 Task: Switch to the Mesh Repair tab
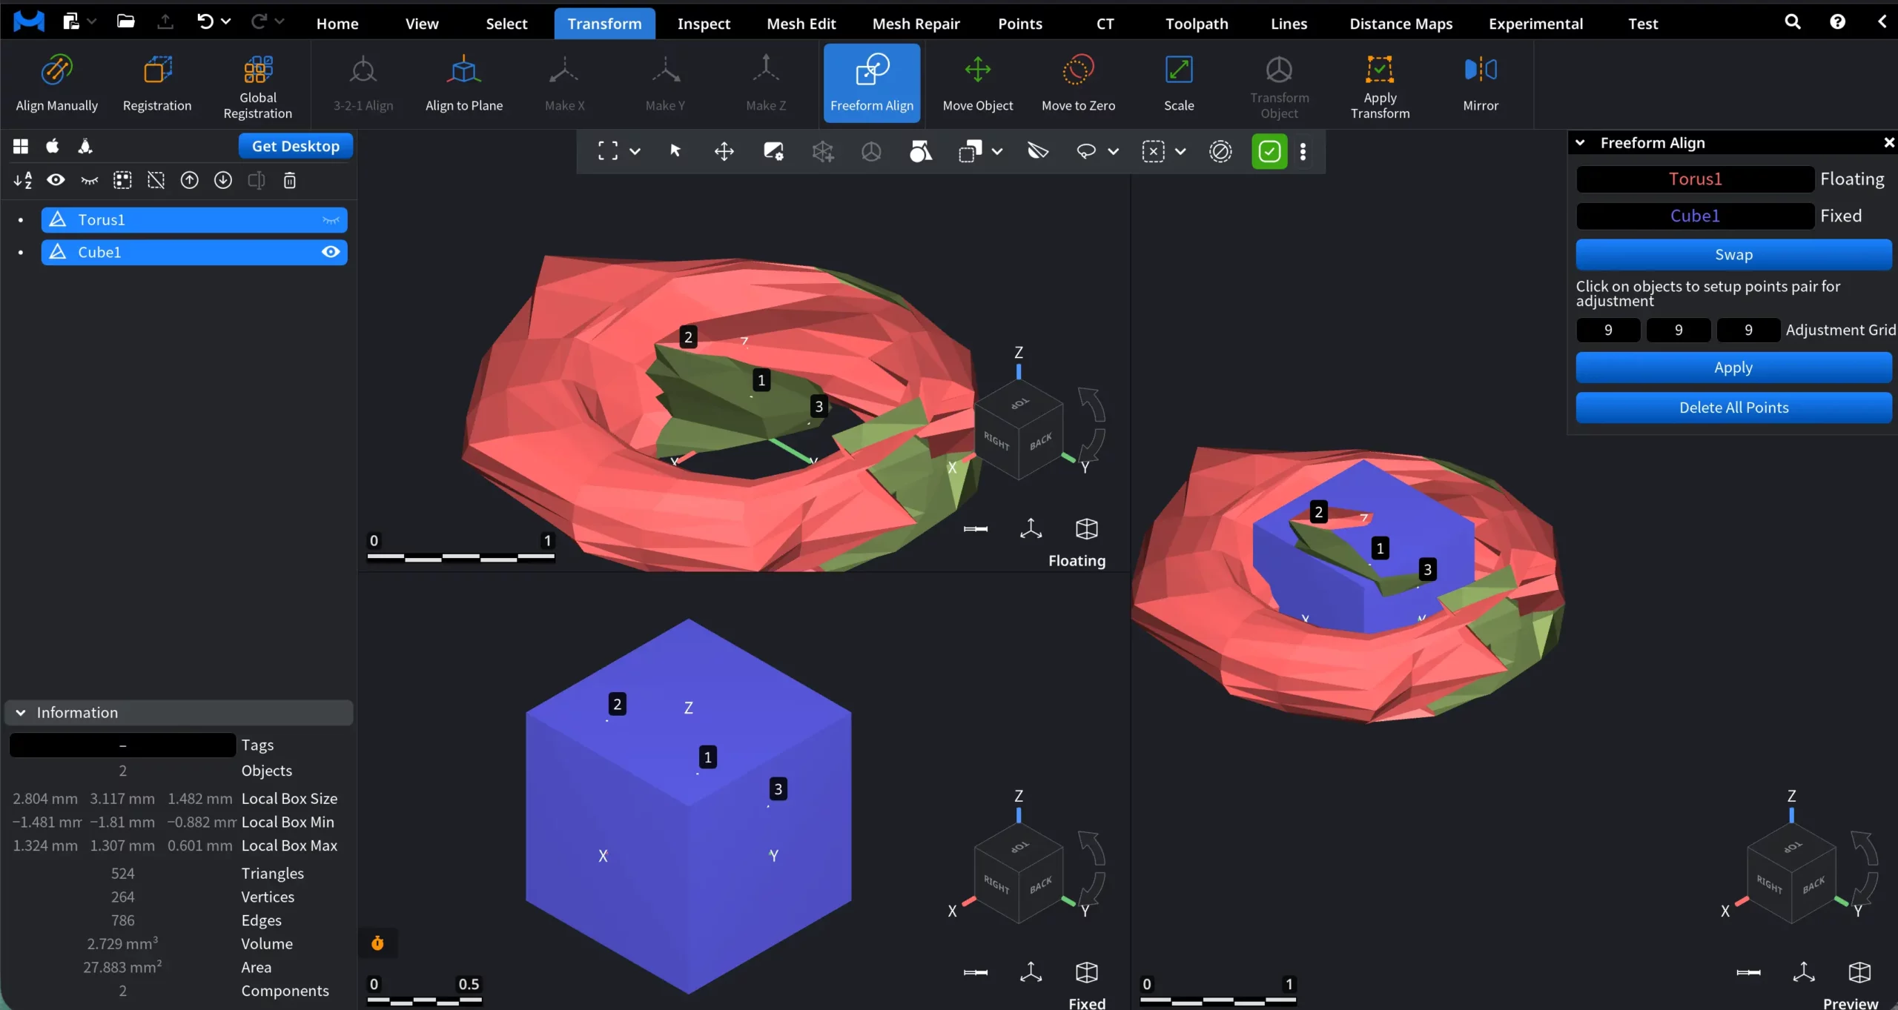click(x=916, y=23)
